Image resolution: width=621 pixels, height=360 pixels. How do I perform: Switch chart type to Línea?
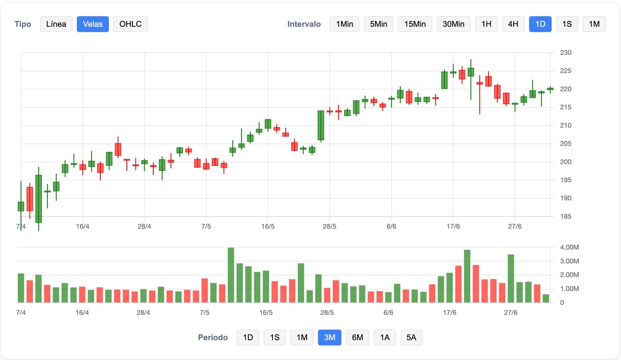56,24
